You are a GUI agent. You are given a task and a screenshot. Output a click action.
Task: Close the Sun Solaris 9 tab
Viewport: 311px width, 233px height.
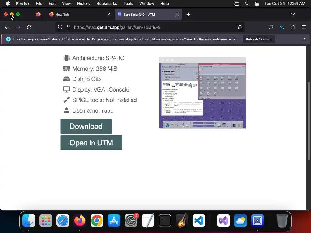177,14
